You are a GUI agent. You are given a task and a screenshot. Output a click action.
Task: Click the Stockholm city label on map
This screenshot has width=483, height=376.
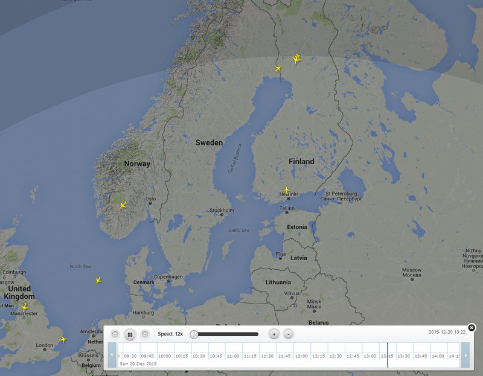[222, 210]
